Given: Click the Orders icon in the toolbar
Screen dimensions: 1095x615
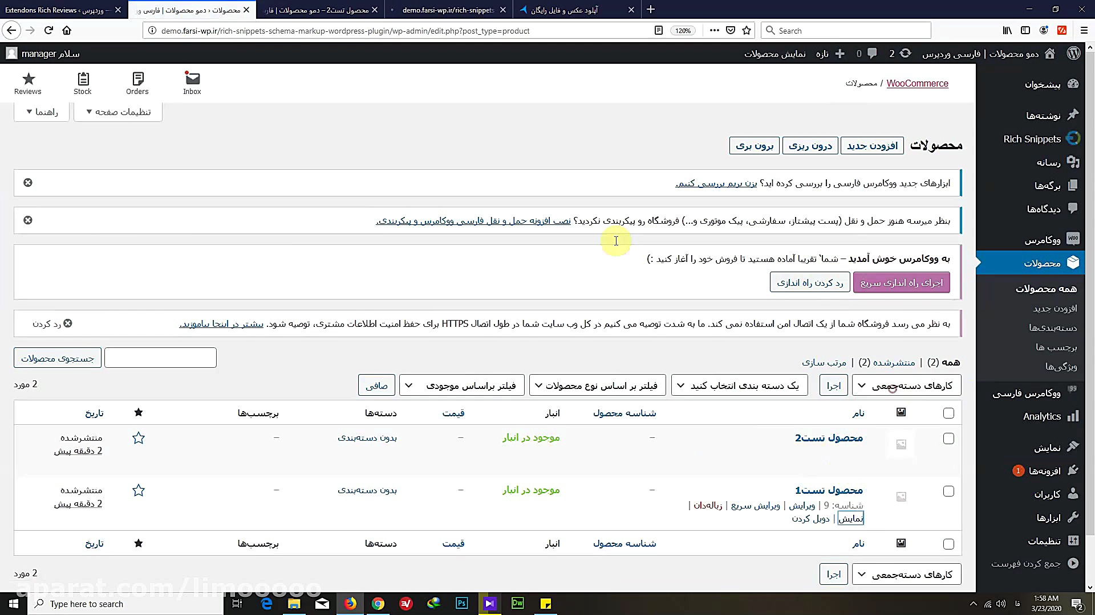Looking at the screenshot, I should [137, 83].
